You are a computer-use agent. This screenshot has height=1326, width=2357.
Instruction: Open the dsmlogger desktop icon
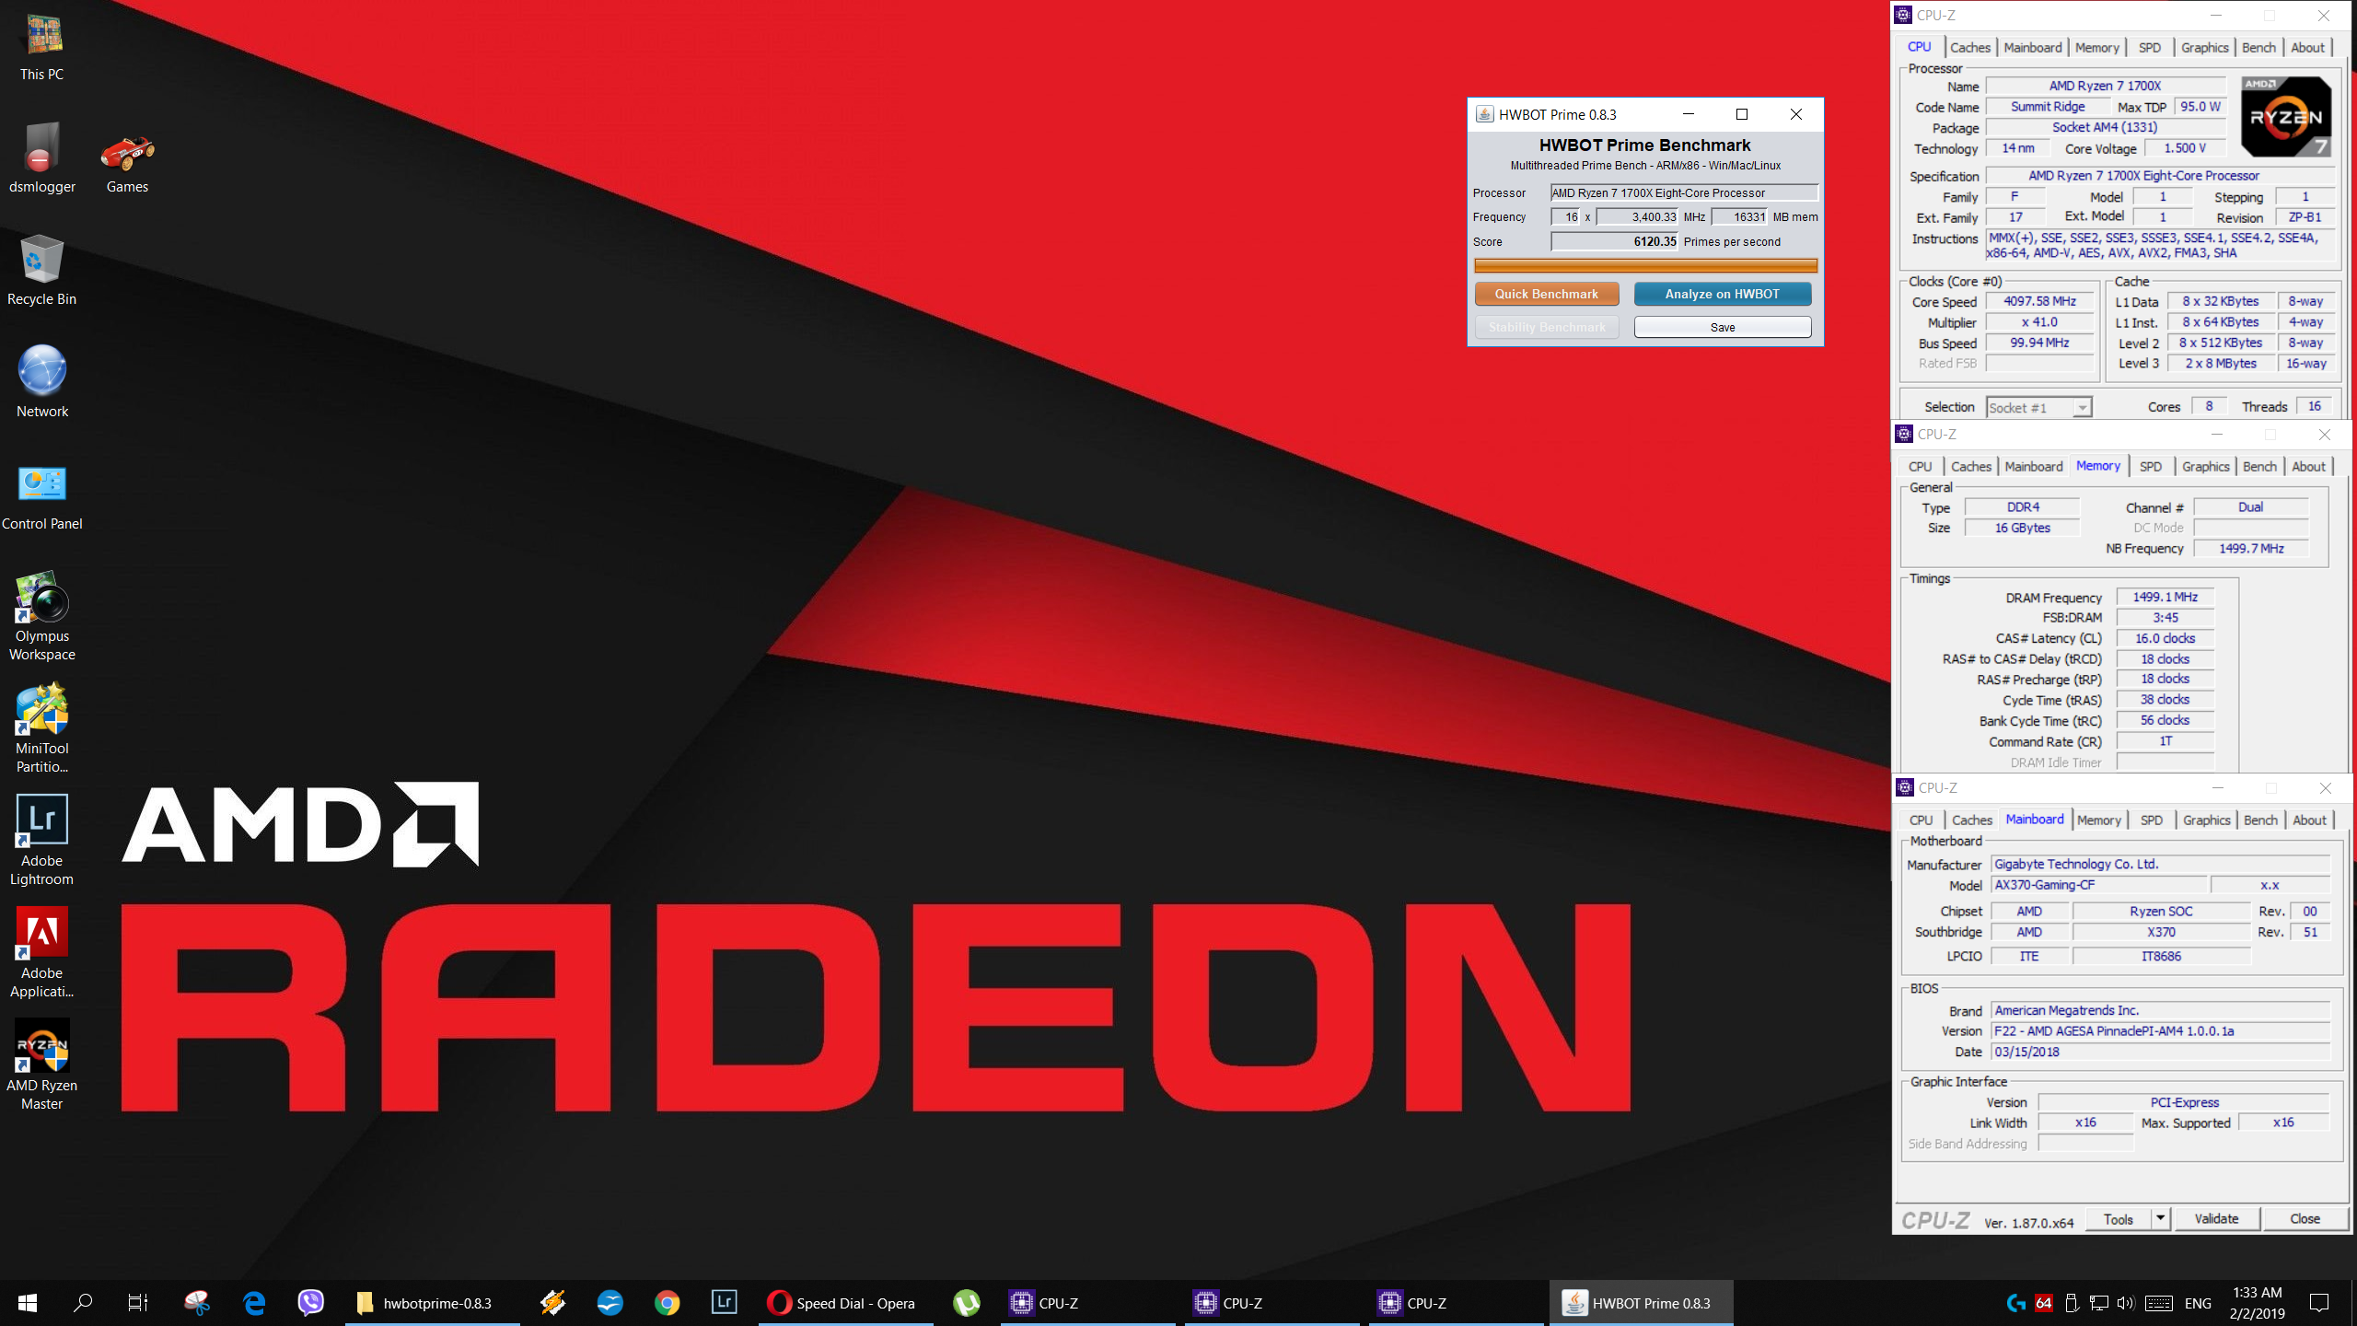[x=42, y=158]
